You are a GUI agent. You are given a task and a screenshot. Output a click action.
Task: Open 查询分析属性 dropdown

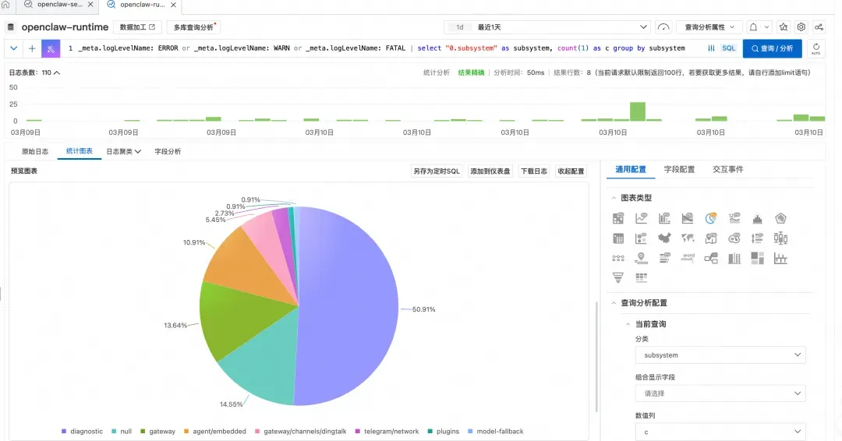[x=709, y=26]
